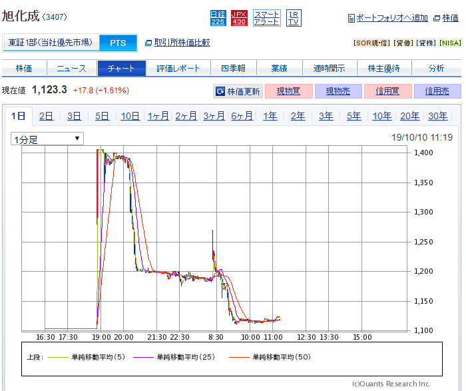Open 取引所株価比較 link
466x391 pixels.
pos(182,43)
